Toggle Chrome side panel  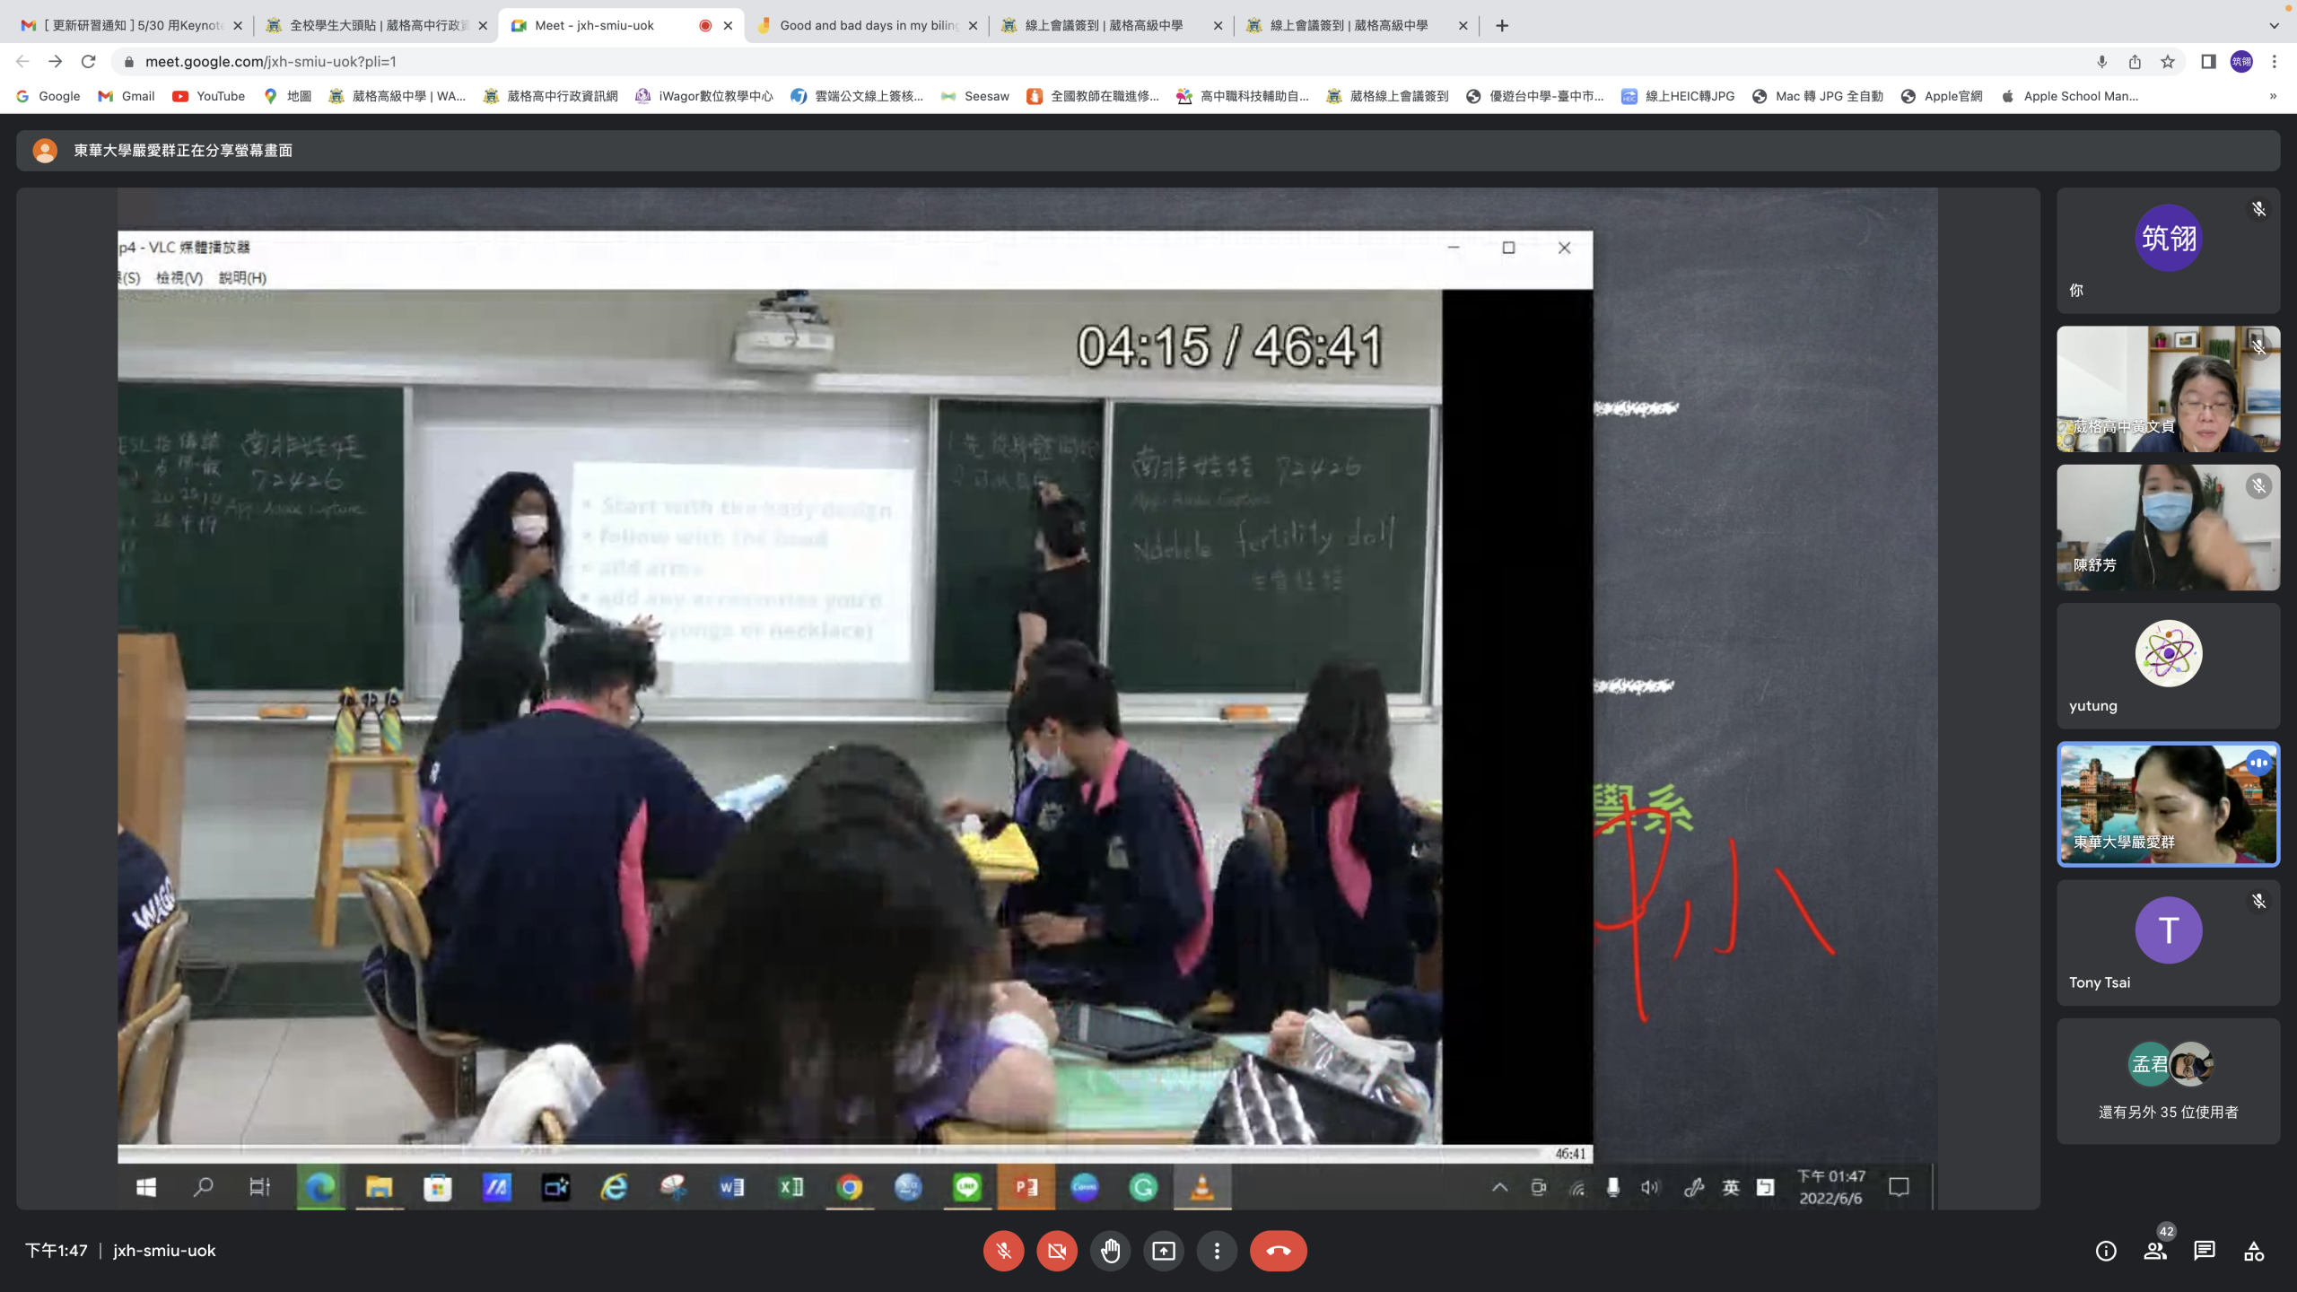pyautogui.click(x=2208, y=62)
